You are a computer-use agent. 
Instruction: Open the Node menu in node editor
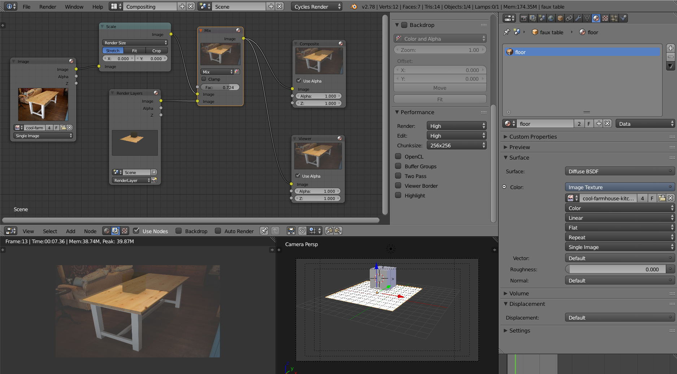pos(90,231)
